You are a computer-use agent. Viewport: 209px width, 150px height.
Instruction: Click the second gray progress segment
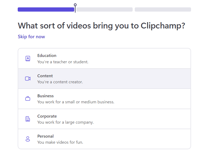click(105, 9)
